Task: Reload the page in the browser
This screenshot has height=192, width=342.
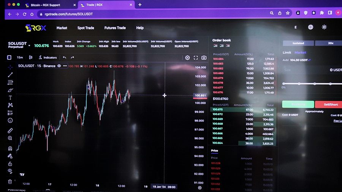Action: click(x=24, y=14)
